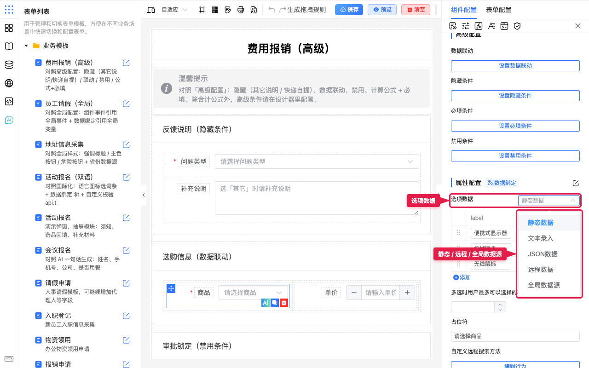Click the undo arrow in toolbar
The height and width of the screenshot is (368, 589).
click(272, 10)
